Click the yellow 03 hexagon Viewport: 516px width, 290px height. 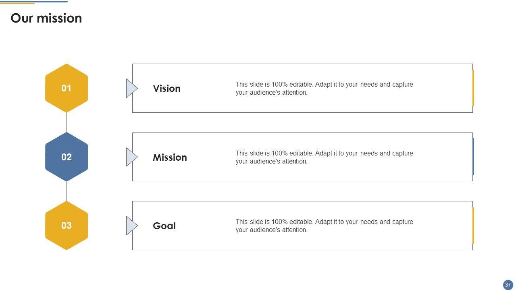click(x=67, y=226)
